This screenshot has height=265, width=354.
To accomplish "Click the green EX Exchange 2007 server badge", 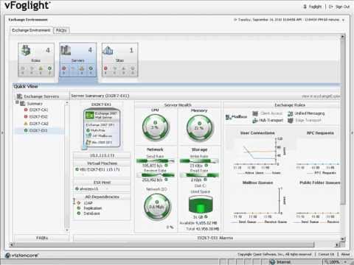I will pos(90,115).
